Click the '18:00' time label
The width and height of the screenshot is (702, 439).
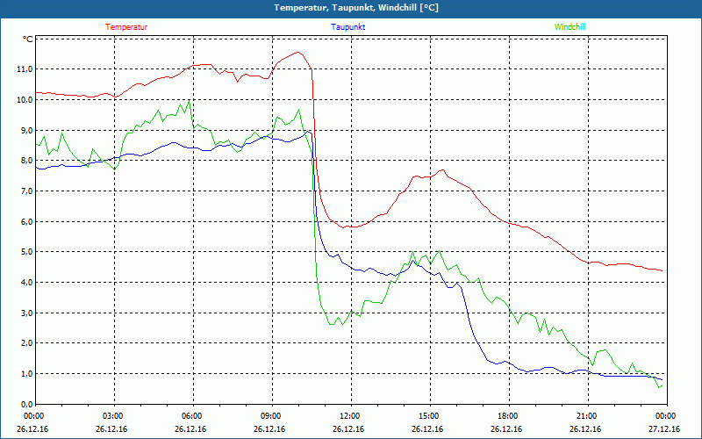tap(509, 416)
